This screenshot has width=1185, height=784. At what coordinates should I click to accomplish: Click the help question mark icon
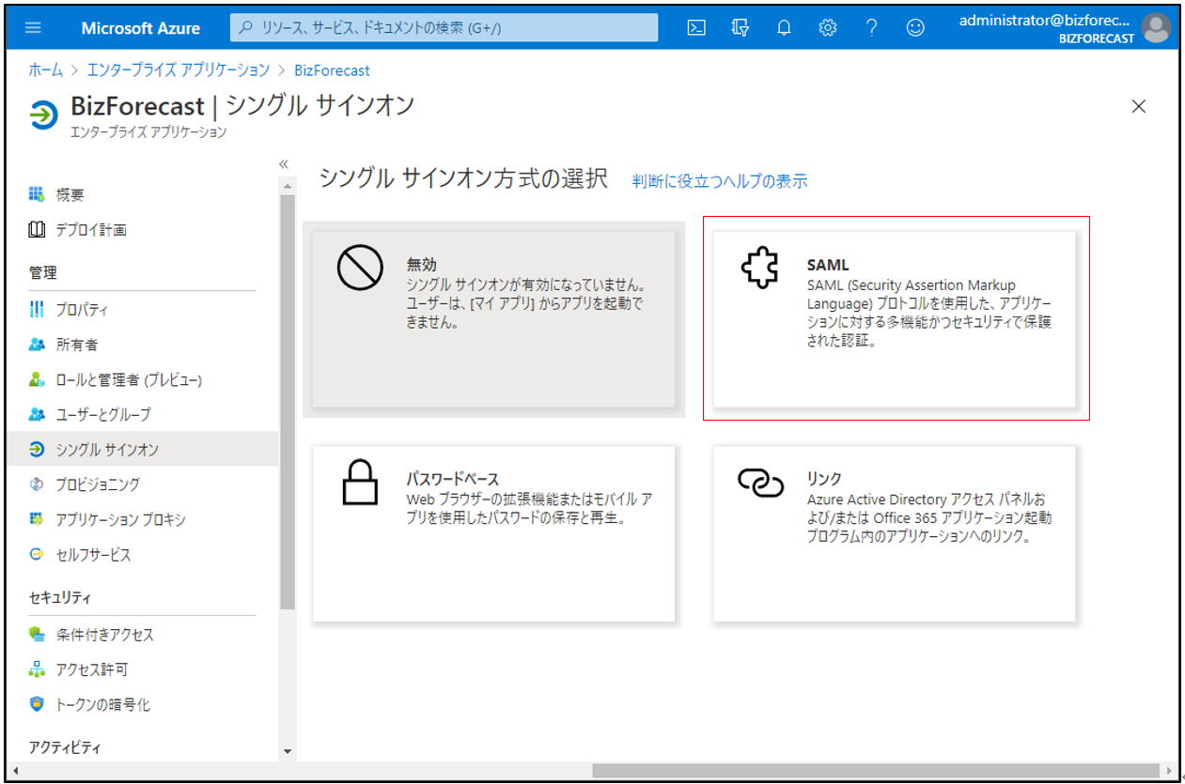point(871,28)
